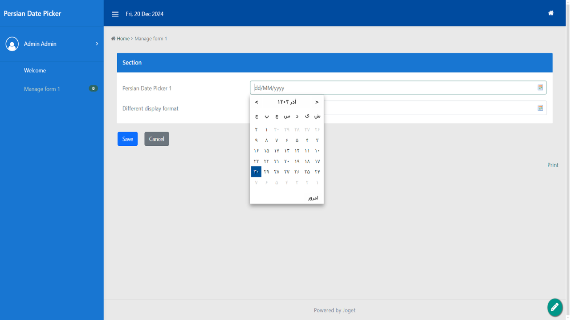The width and height of the screenshot is (570, 320).
Task: Open calendar icon of Persian Date Picker 1
Action: point(540,88)
